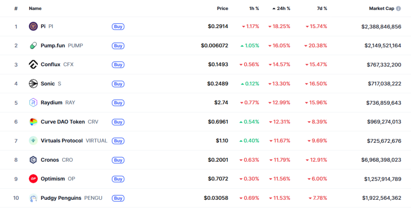Click the Conflux logo icon

point(33,65)
